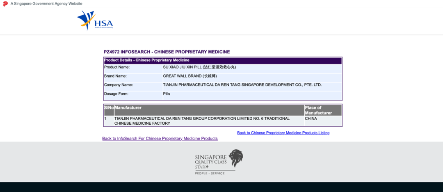Click the S/No column header

[x=109, y=108]
